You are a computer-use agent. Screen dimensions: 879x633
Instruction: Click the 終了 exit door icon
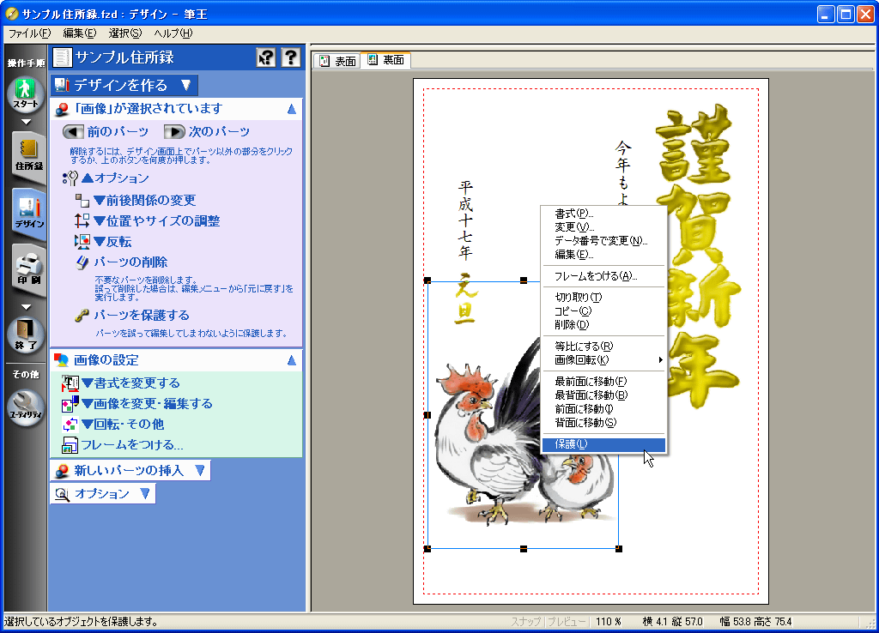(26, 334)
